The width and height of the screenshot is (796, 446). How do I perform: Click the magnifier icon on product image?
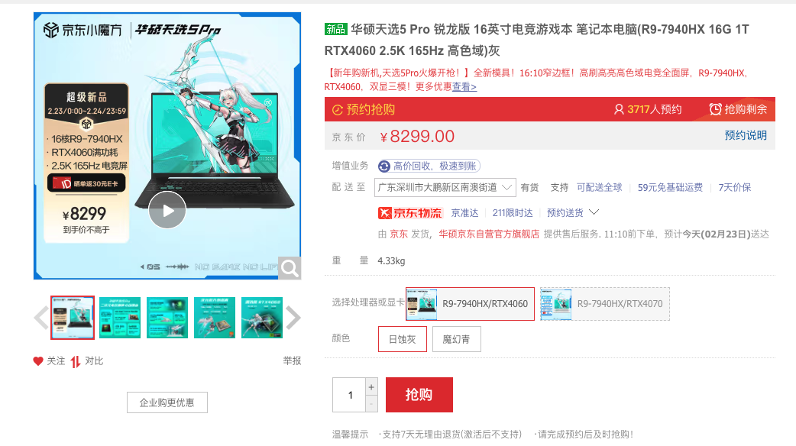click(290, 268)
